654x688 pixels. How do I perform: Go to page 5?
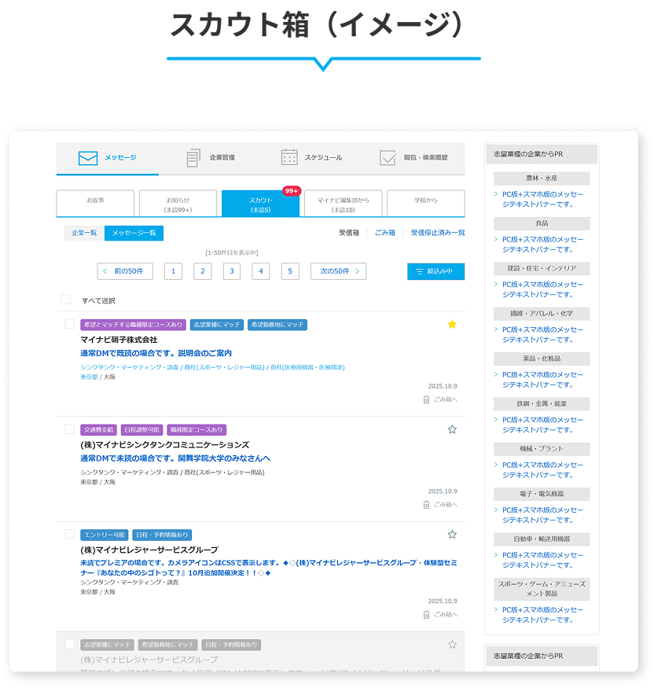point(290,271)
